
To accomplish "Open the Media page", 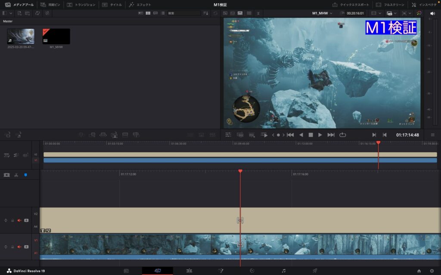I will pos(126,271).
